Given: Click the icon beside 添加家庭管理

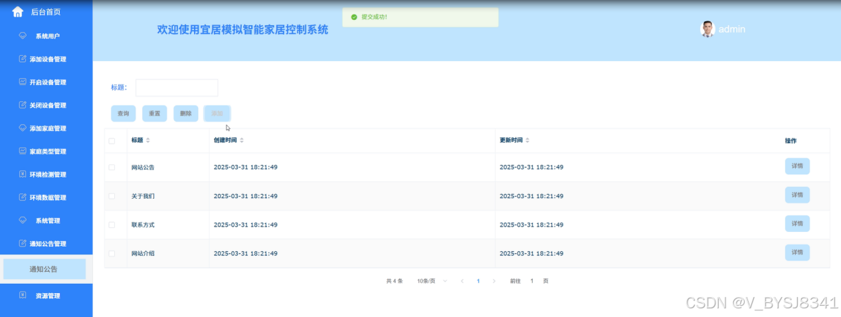Looking at the screenshot, I should tap(23, 128).
